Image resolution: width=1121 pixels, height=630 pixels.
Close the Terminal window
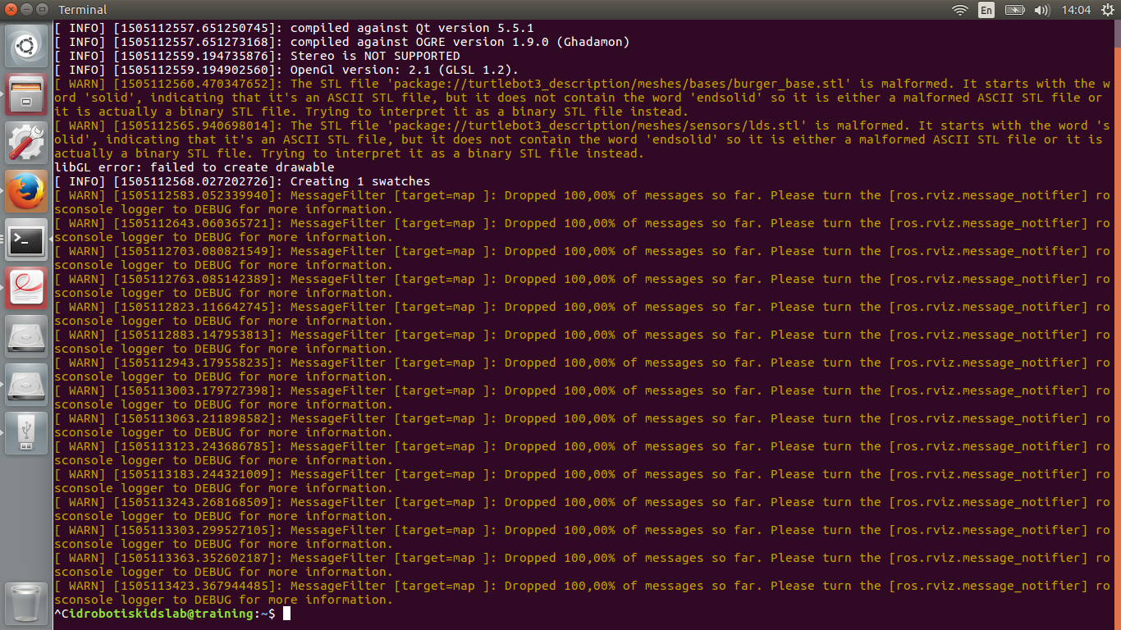(11, 10)
